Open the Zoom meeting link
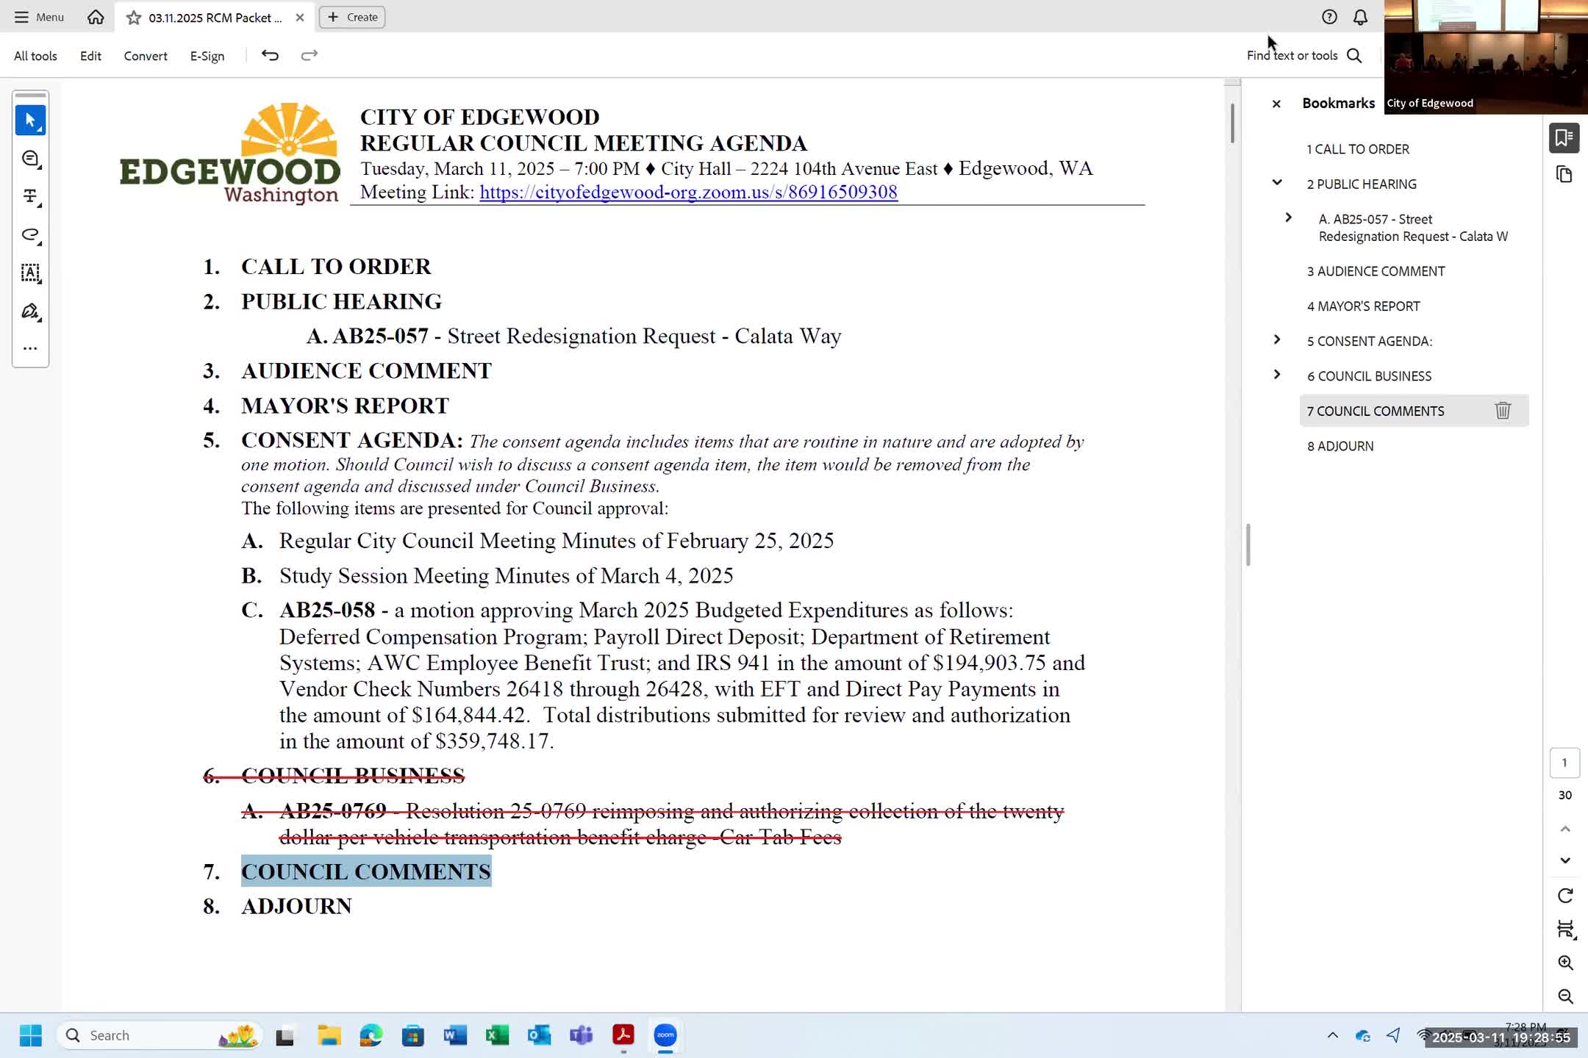Image resolution: width=1588 pixels, height=1058 pixels. (x=688, y=192)
